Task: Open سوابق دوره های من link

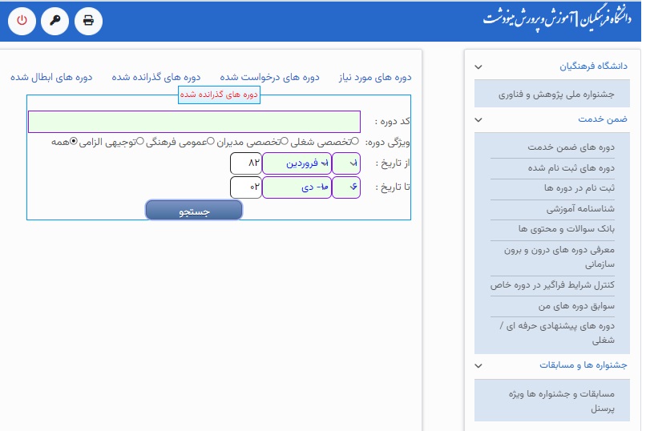Action: click(x=576, y=306)
